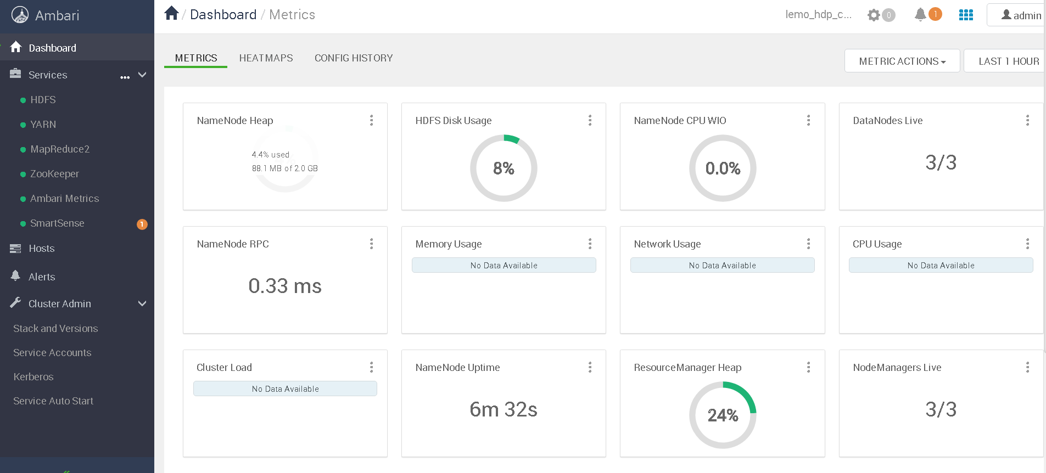Viewport: 1046px width, 473px height.
Task: Switch to the Heatmaps tab
Action: pos(266,58)
